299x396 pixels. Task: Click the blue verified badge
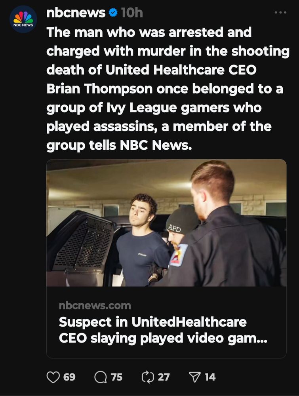pyautogui.click(x=113, y=12)
